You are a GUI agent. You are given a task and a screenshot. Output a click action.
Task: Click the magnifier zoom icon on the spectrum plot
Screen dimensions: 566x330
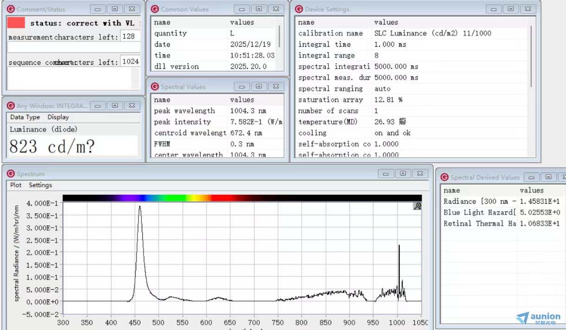[417, 206]
